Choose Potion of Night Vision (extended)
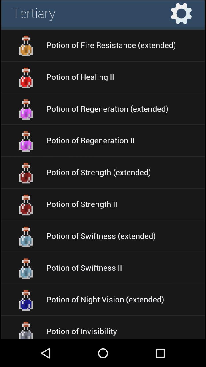 pos(103,300)
